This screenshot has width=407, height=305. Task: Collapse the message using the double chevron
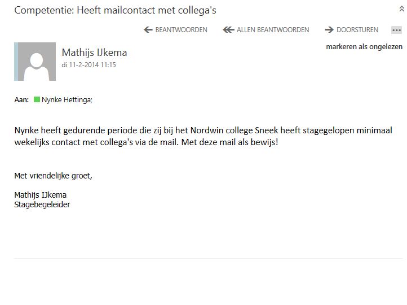point(401,9)
